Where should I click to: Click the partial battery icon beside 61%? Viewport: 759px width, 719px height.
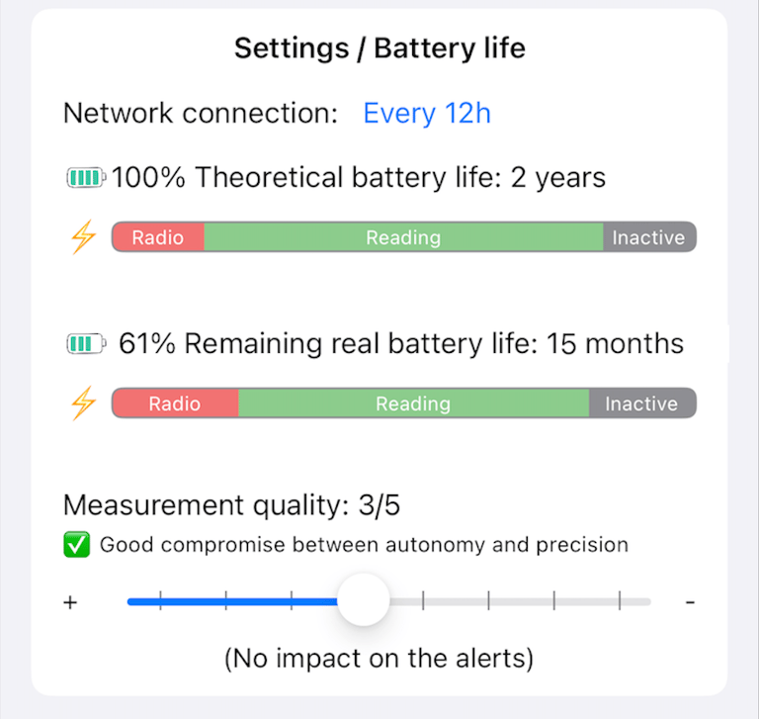pyautogui.click(x=86, y=344)
